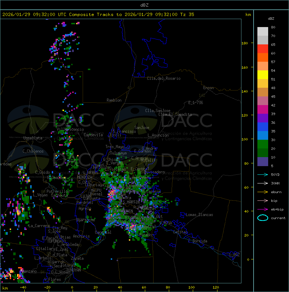
Task: Click the 'TUPUNGATO' place label
Action: point(56,241)
